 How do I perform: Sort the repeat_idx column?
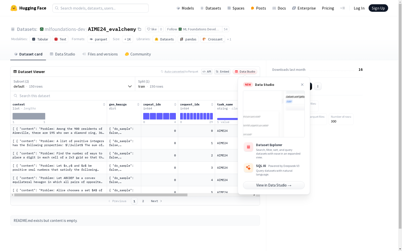pyautogui.click(x=175, y=104)
